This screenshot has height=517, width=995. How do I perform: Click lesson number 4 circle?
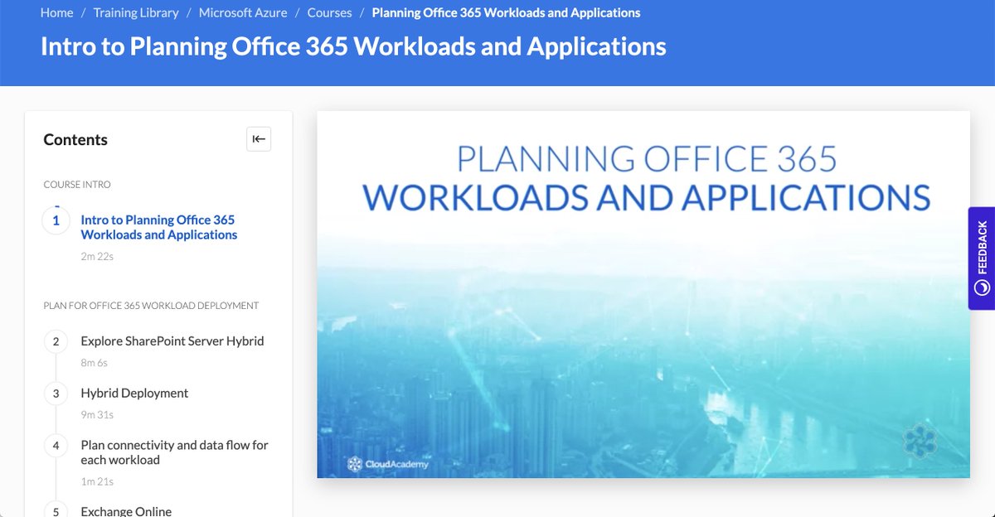click(x=56, y=446)
